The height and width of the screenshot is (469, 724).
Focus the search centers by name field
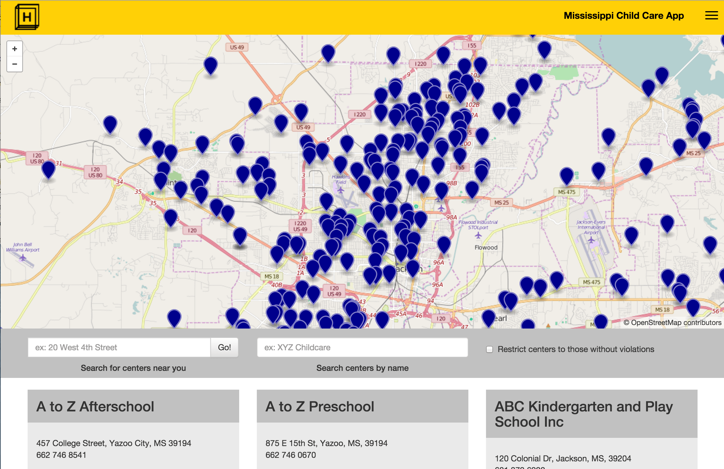coord(362,347)
